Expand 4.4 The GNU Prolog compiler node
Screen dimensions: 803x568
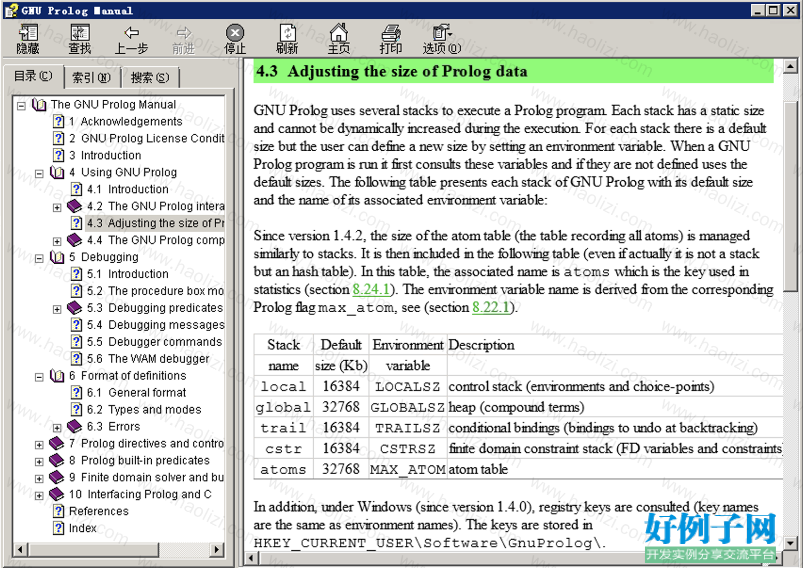pyautogui.click(x=57, y=241)
